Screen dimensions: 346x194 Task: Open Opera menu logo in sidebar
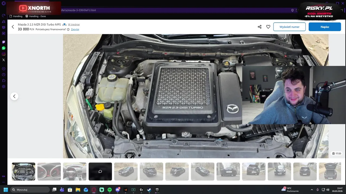[4, 3]
